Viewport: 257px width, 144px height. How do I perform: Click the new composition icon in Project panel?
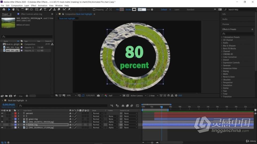click(10, 96)
